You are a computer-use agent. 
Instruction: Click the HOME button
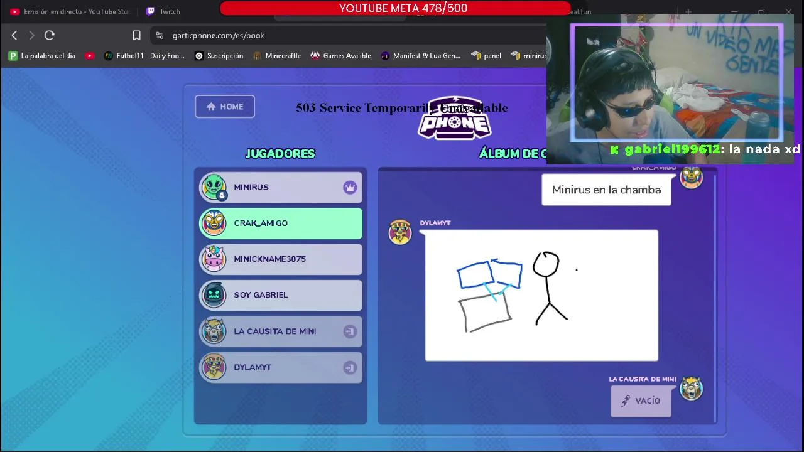pos(225,107)
